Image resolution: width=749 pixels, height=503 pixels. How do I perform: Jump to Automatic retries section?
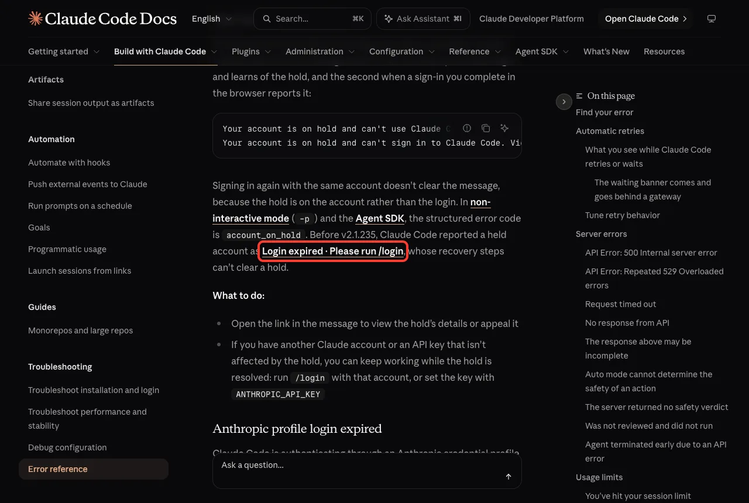pos(610,131)
